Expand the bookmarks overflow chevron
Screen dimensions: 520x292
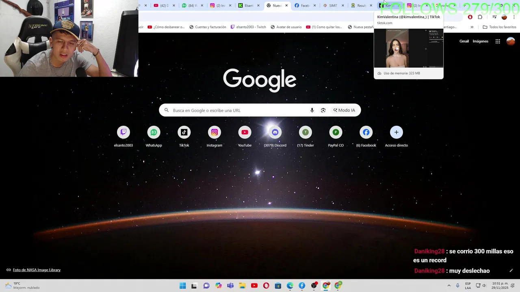(472, 27)
